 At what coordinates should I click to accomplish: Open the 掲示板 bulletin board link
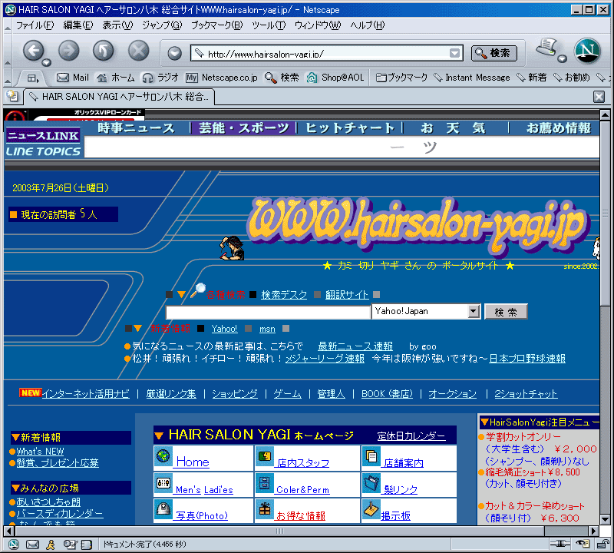[x=395, y=516]
